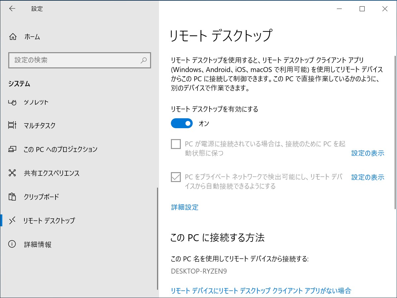Open リモート デスクトップ クライアント アプリがない場合 link
The image size is (397, 298).
coord(261,290)
